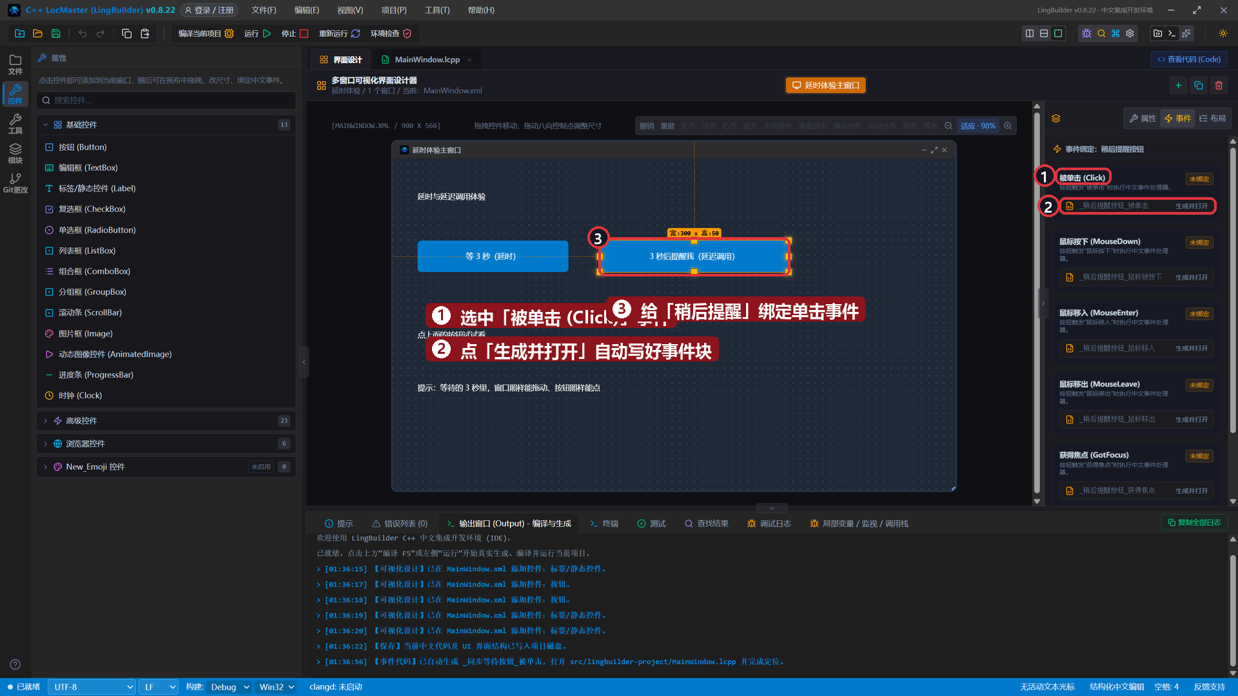Click the green save icon
Screen dimensions: 1238x696
(x=55, y=34)
